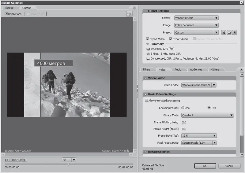Collapse the Summary section

[x=148, y=44]
